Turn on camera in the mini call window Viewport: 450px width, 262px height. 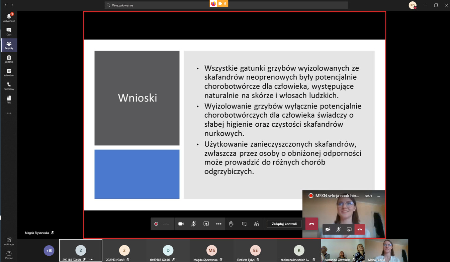click(x=328, y=230)
